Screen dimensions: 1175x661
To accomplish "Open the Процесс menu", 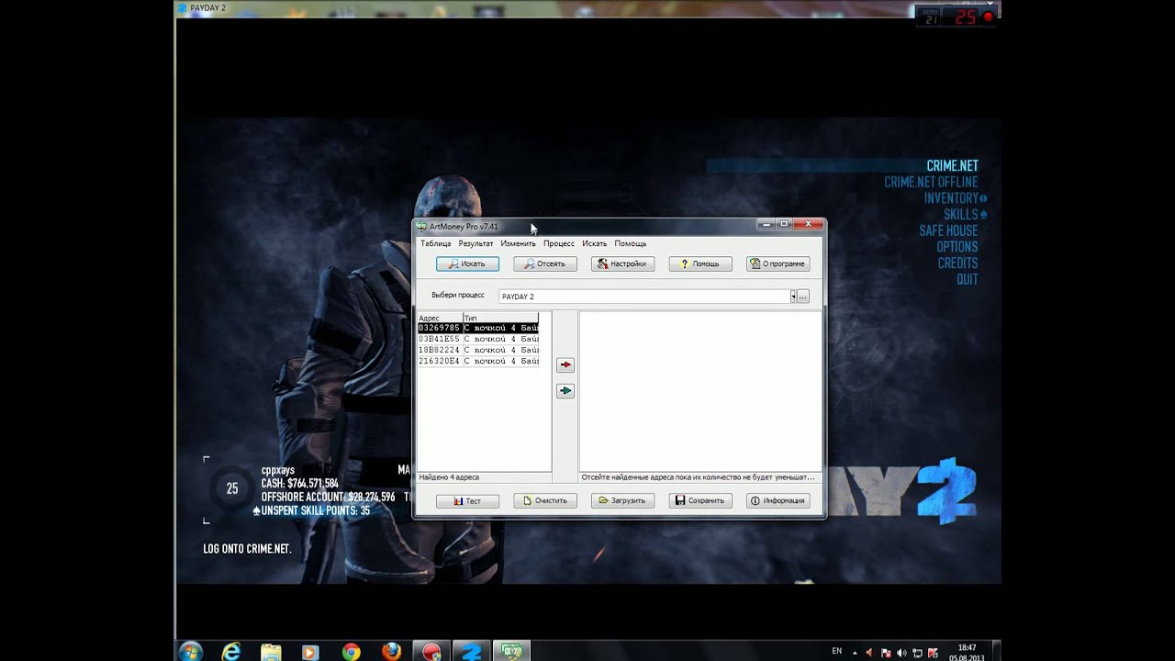I will (558, 243).
